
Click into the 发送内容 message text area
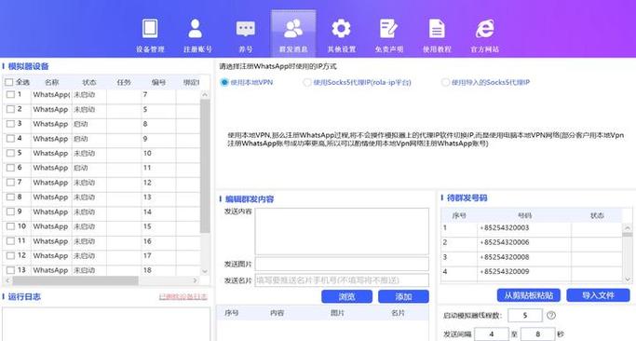(x=342, y=231)
